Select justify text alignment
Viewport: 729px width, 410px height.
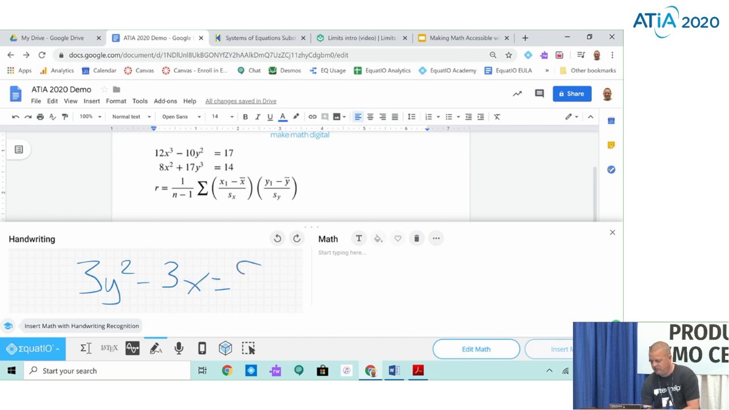pyautogui.click(x=395, y=117)
